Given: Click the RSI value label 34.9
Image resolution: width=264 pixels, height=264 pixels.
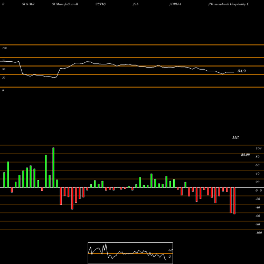Looking at the screenshot, I should [x=242, y=71].
